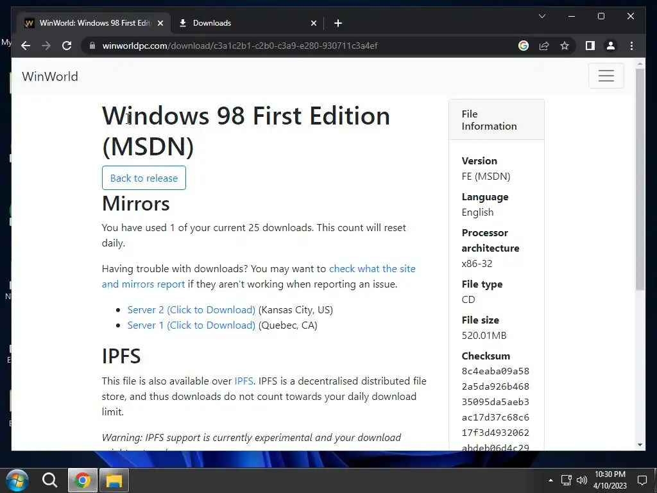The image size is (657, 493).
Task: Click the scrollbar down arrow
Action: (x=640, y=445)
